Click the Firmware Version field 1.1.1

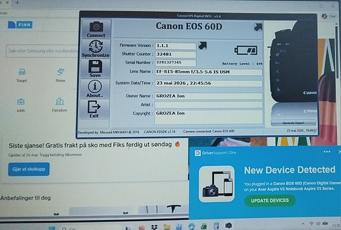tap(176, 46)
